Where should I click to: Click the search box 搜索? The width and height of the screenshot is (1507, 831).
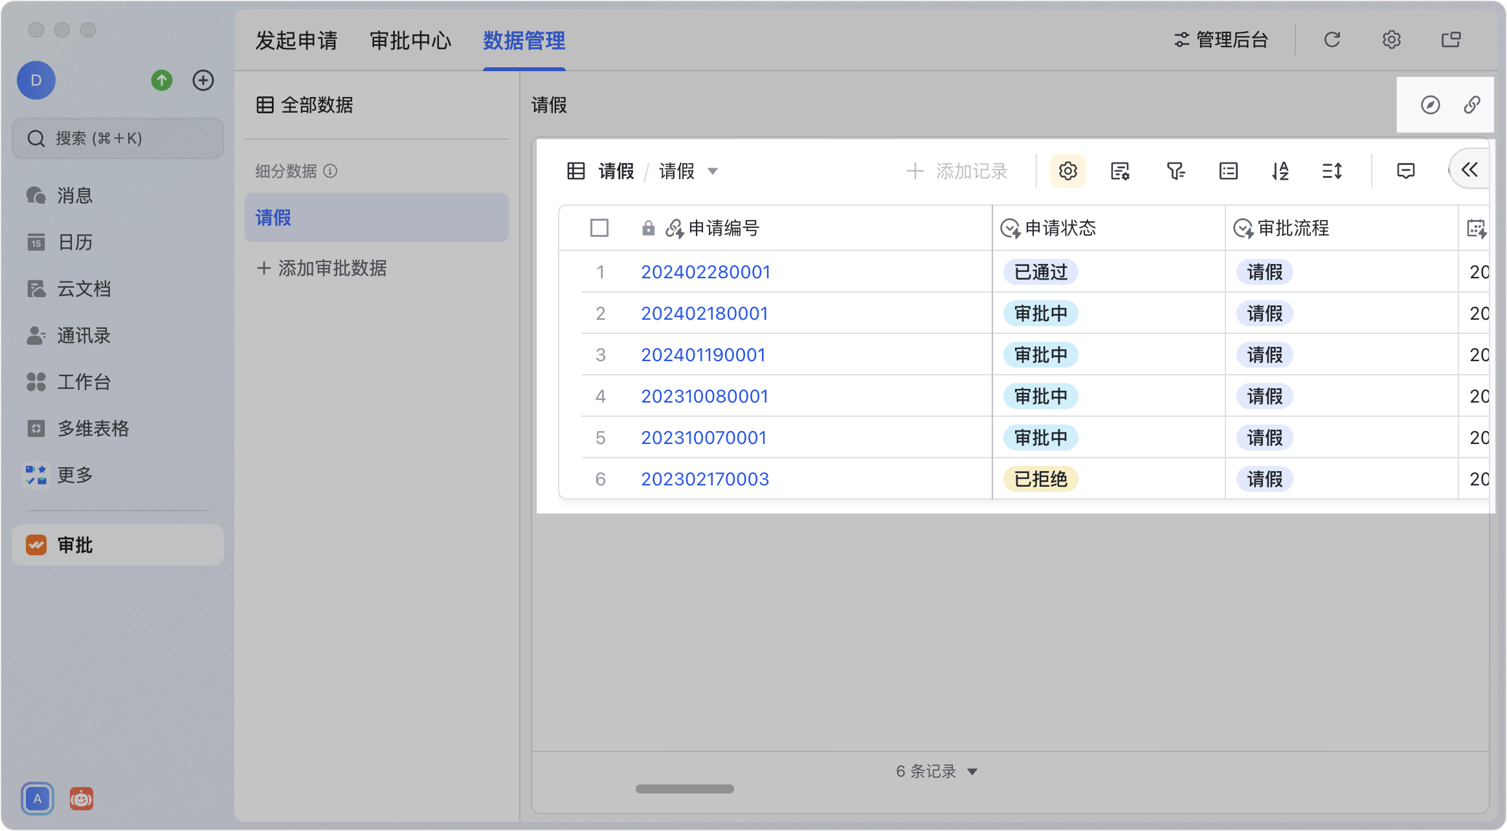pyautogui.click(x=118, y=138)
